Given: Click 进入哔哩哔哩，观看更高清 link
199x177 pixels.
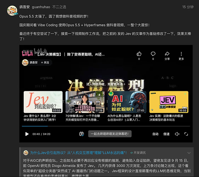Looking at the screenshot, I should (x=106, y=84).
